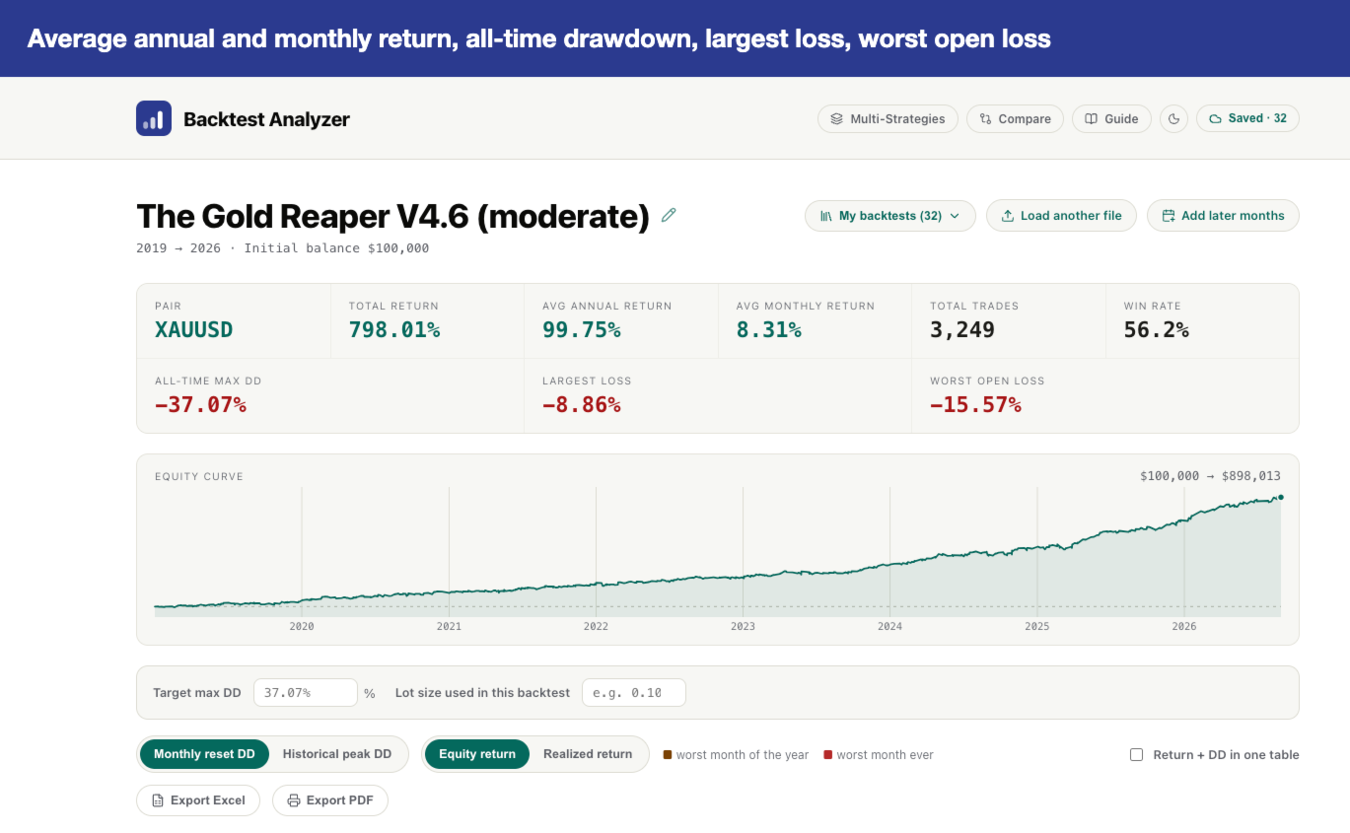Switch to Historical peak DD
Viewport: 1350px width, 833px height.
point(337,754)
